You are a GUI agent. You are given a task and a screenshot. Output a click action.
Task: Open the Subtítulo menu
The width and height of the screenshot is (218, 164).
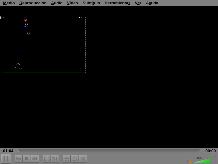(x=91, y=3)
